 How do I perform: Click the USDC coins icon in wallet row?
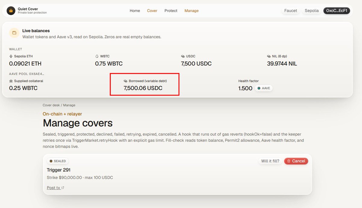click(183, 56)
